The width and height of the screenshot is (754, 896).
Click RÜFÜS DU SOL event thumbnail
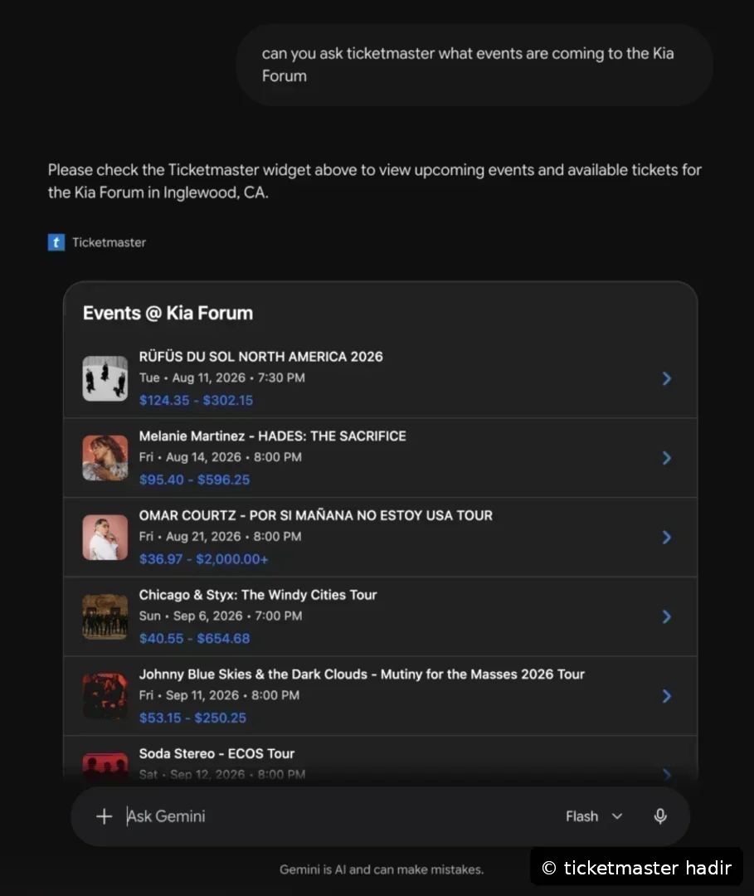(105, 378)
